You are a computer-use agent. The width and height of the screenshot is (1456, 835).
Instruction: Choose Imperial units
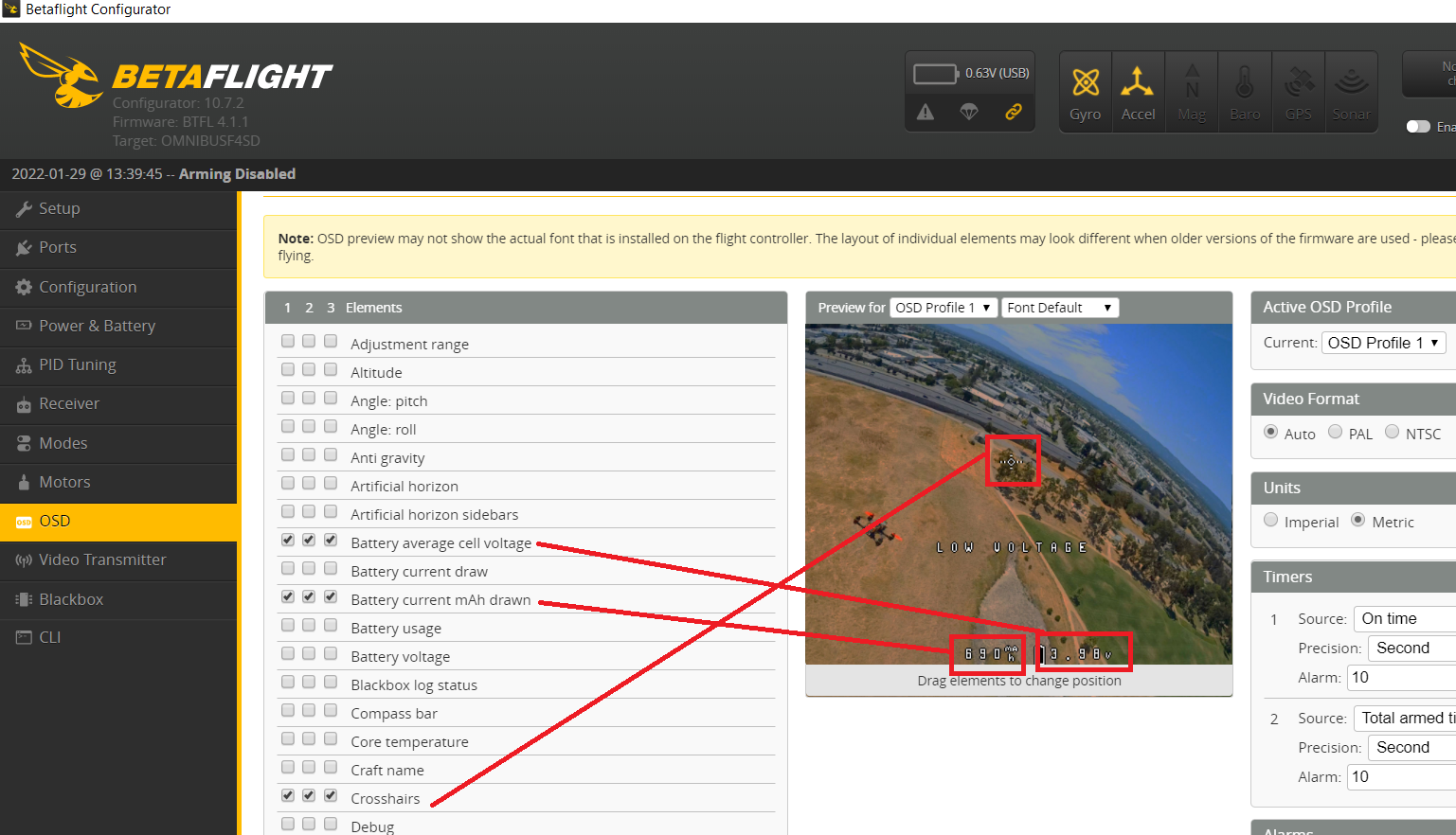tap(1271, 520)
